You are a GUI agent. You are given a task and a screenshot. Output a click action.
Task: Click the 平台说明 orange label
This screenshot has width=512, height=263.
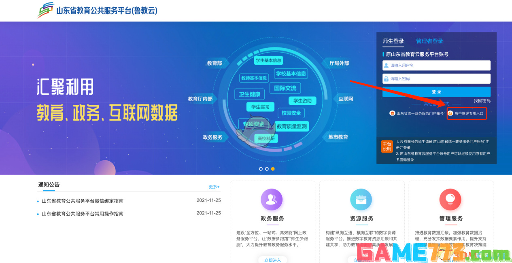[x=387, y=146]
